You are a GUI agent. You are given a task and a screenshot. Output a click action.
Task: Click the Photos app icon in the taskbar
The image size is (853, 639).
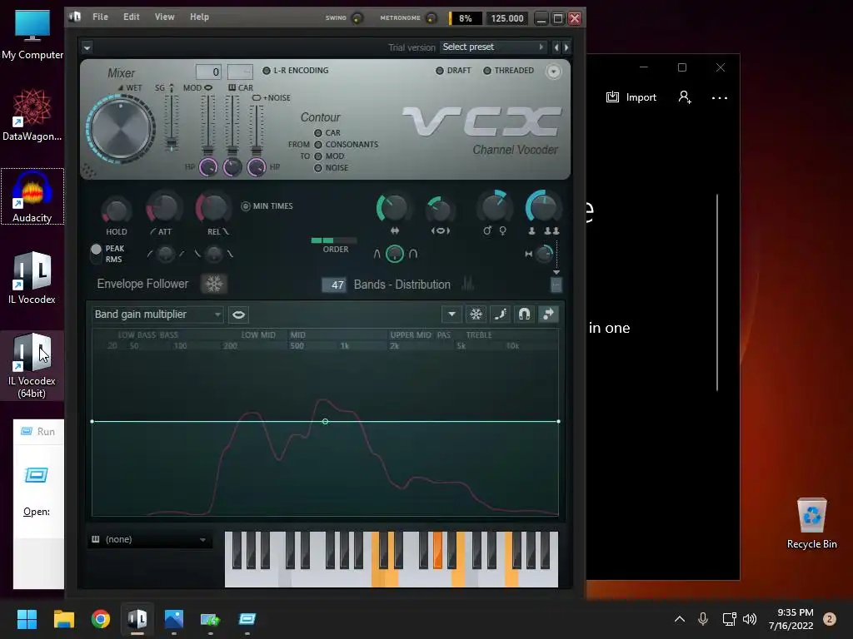coord(173,619)
